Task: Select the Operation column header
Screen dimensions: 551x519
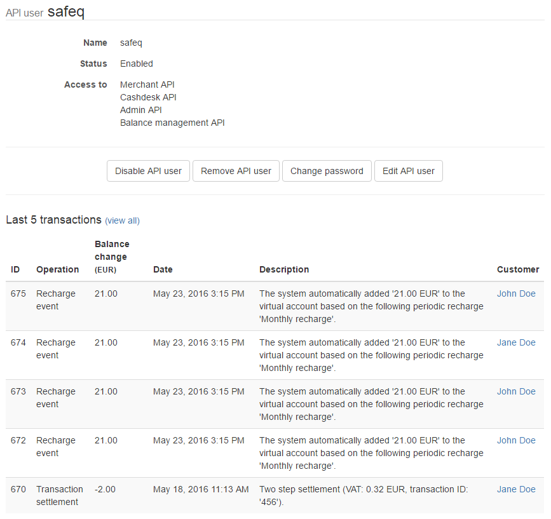Action: point(58,269)
